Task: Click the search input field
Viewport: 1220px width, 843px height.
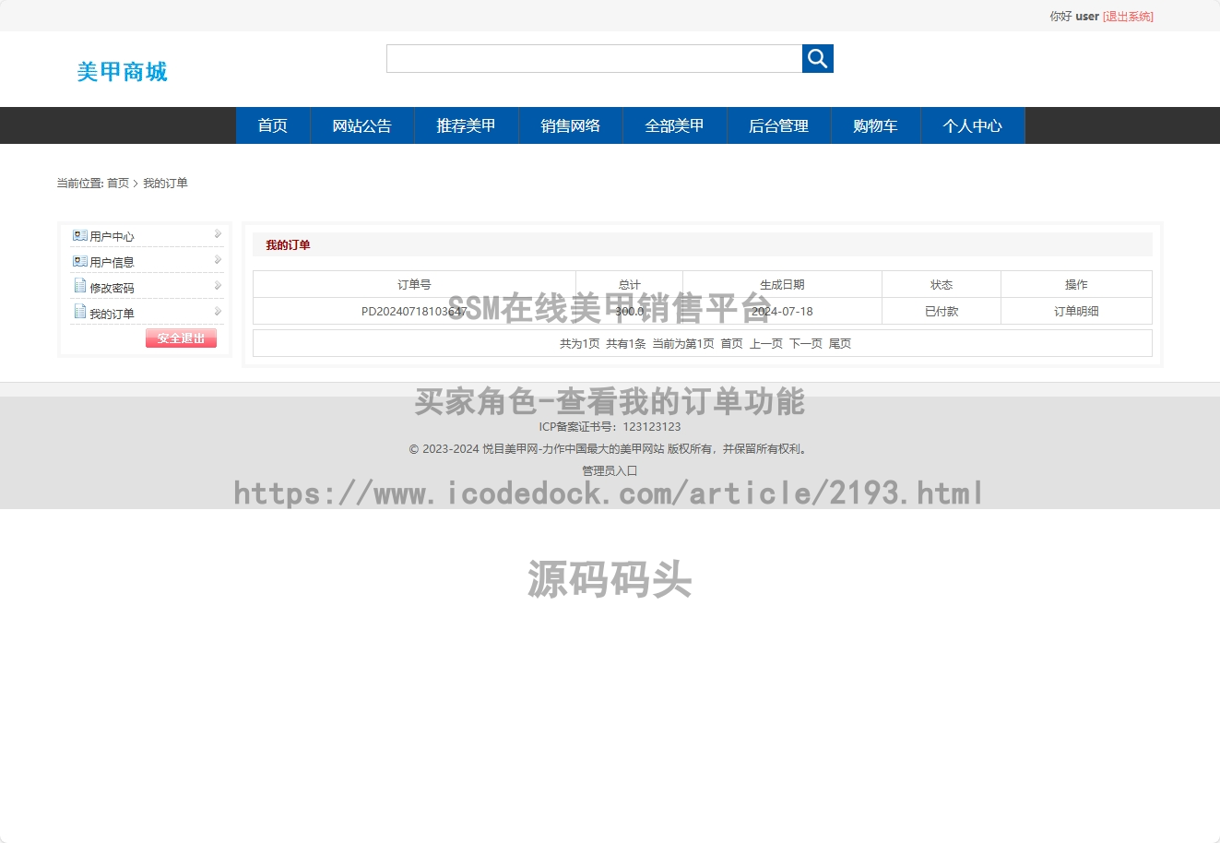Action: point(594,58)
